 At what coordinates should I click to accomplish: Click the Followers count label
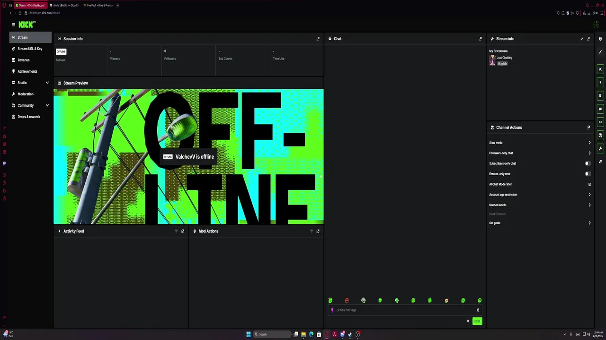click(x=170, y=59)
